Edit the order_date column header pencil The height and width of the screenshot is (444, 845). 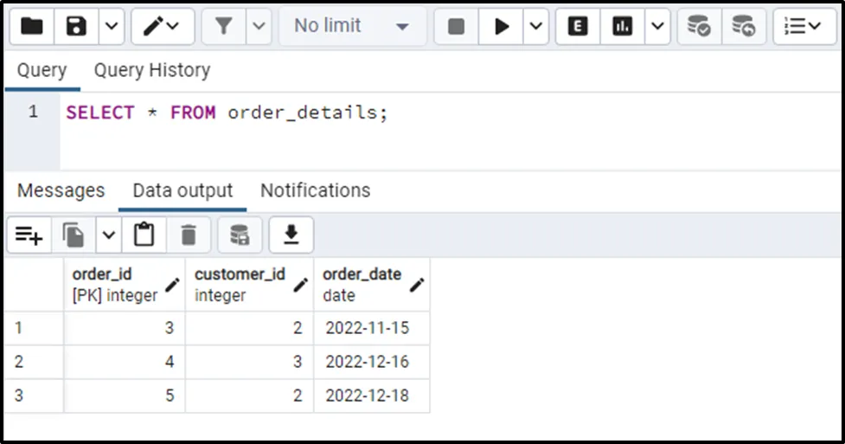(417, 285)
